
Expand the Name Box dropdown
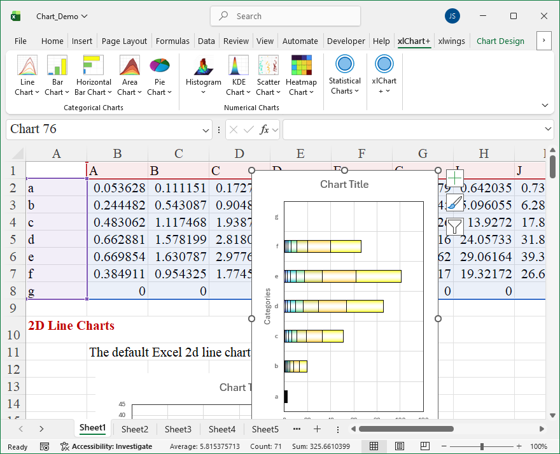click(x=206, y=130)
